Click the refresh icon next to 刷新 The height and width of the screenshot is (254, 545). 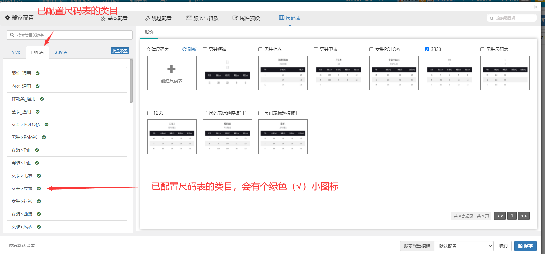pos(184,49)
